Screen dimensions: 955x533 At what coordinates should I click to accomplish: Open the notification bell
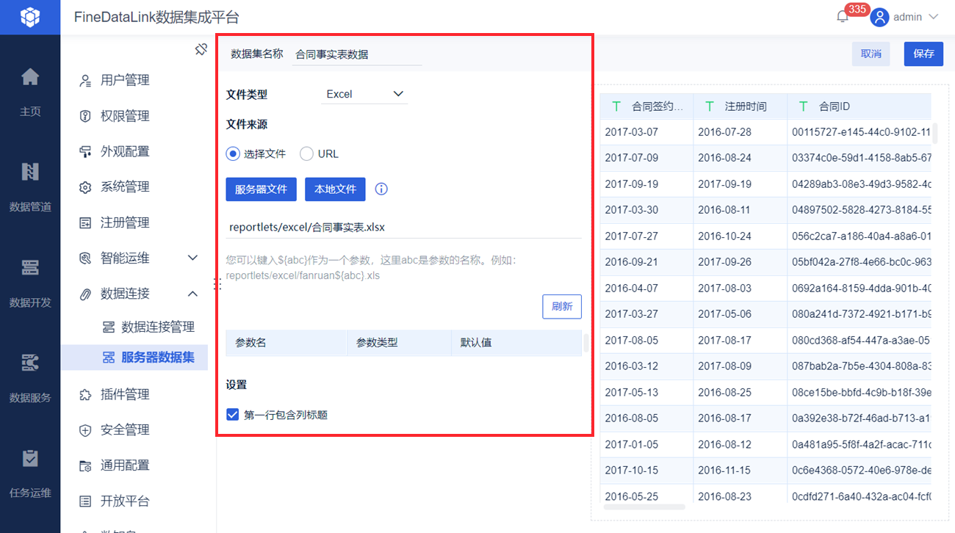(x=843, y=17)
